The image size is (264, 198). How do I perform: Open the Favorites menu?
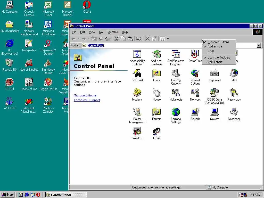(x=112, y=32)
